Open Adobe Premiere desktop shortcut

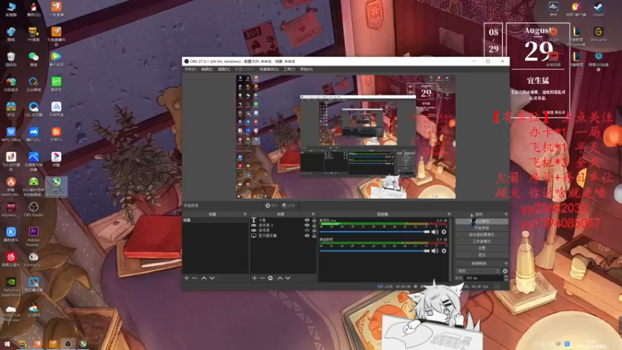[x=33, y=236]
